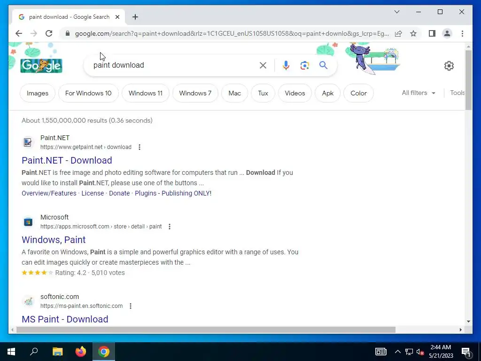Image resolution: width=481 pixels, height=361 pixels.
Task: Expand the All filters dropdown
Action: click(x=419, y=93)
